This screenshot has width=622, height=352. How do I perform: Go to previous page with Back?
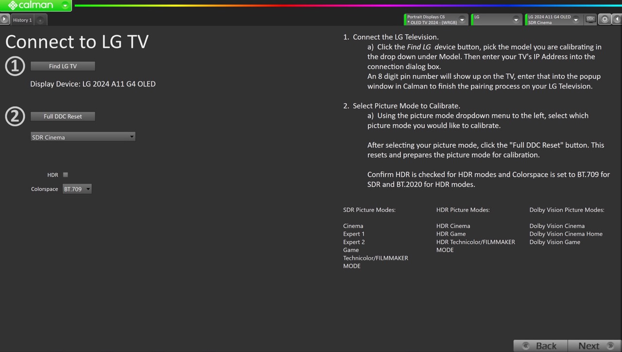pos(540,346)
